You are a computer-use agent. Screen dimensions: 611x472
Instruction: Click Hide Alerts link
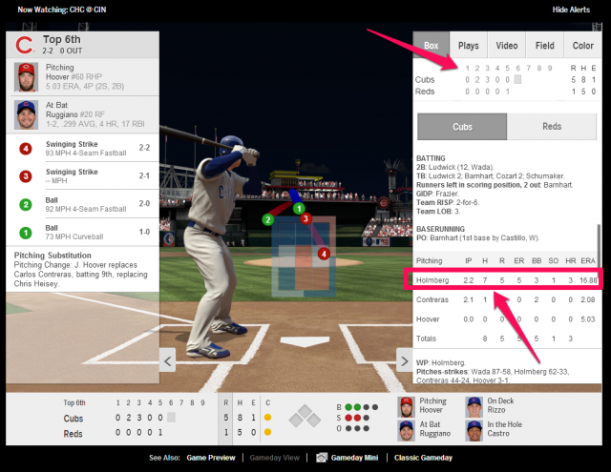coord(571,10)
